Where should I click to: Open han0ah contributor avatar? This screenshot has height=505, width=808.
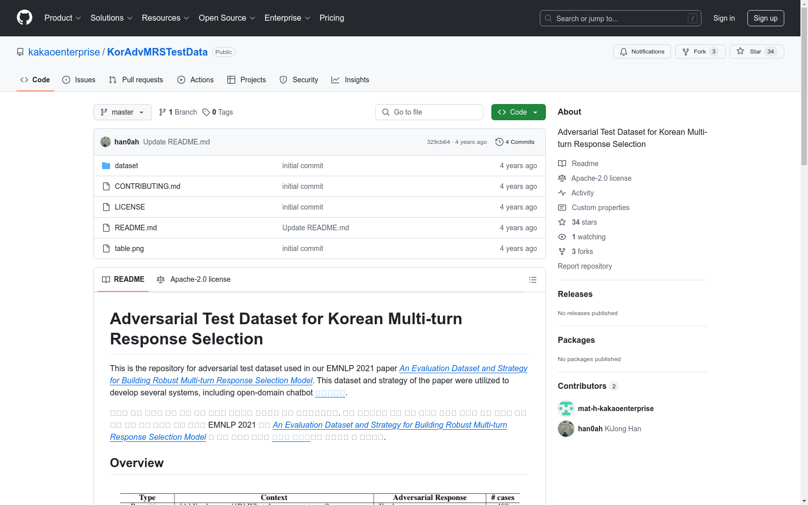[x=566, y=429]
